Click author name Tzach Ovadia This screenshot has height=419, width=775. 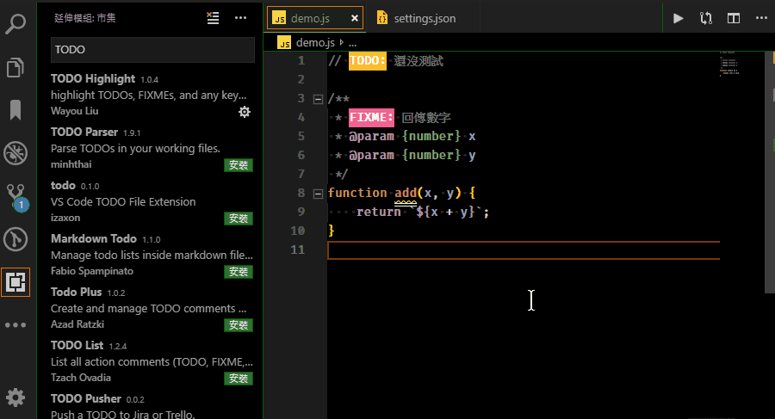(x=81, y=378)
